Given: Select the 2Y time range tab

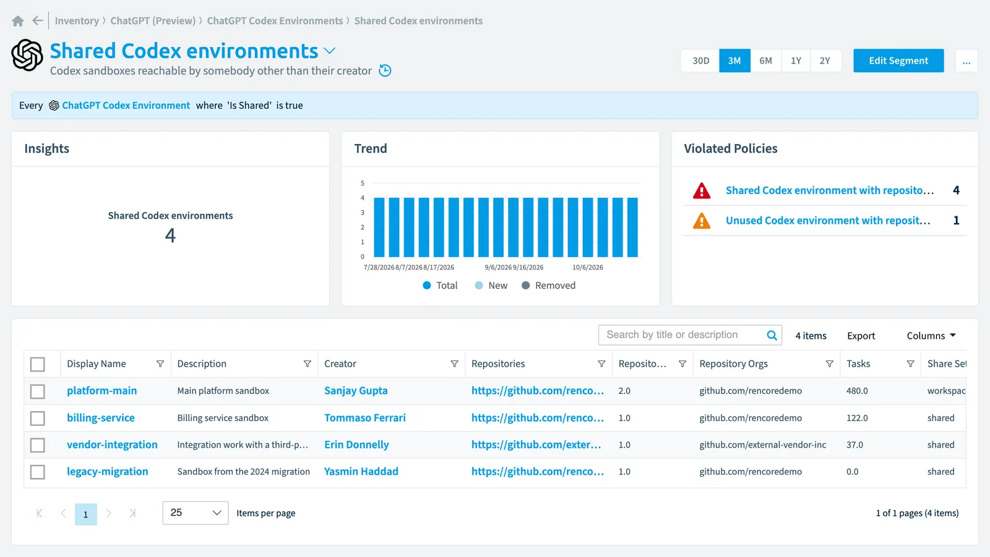Looking at the screenshot, I should 825,61.
